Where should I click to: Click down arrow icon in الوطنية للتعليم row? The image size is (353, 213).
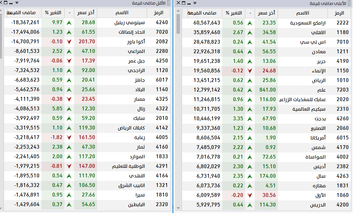click(x=69, y=166)
